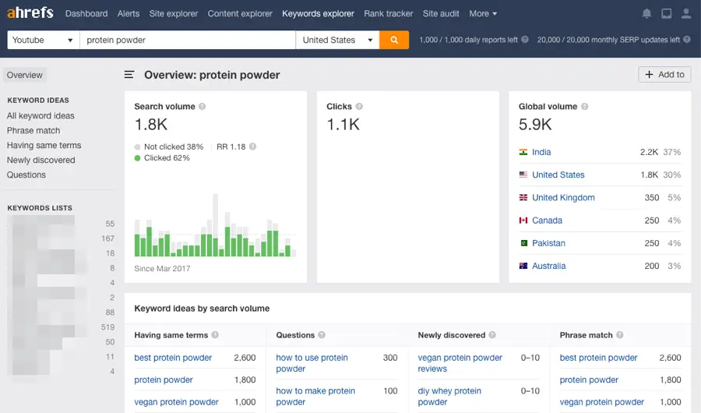This screenshot has width=701, height=413.
Task: Click the user account profile icon
Action: point(685,14)
